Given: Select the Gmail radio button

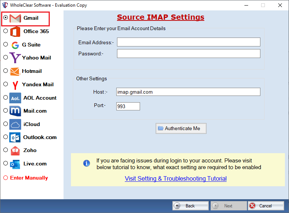Looking at the screenshot, I should [6, 17].
